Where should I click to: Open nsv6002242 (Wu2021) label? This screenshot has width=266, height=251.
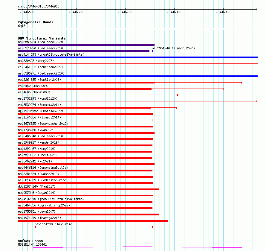35,161
